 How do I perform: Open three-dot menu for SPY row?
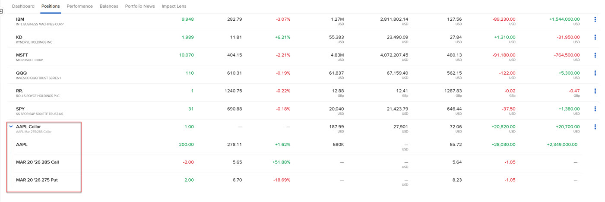coord(595,109)
